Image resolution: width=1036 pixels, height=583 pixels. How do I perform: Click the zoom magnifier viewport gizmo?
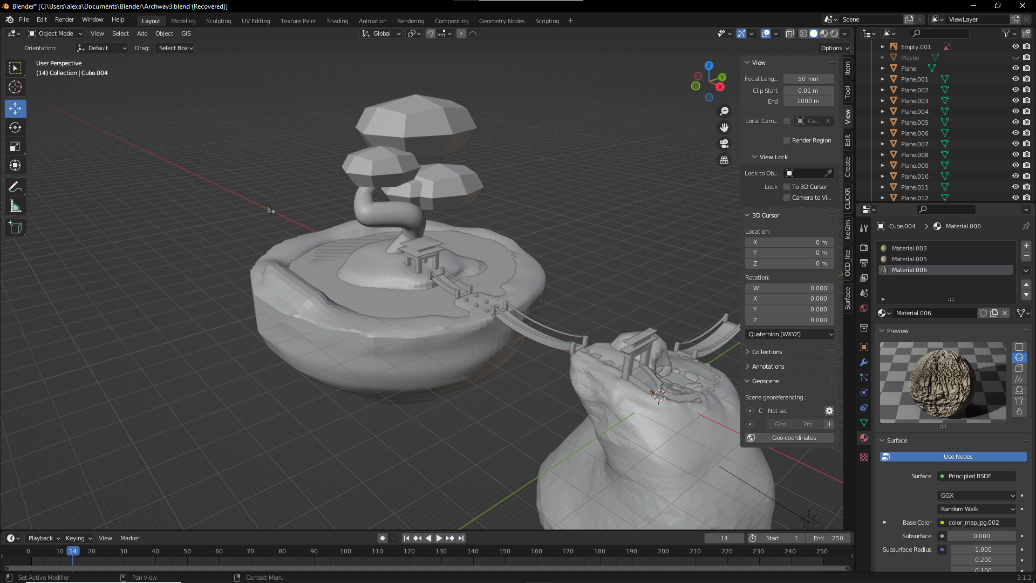coord(724,111)
